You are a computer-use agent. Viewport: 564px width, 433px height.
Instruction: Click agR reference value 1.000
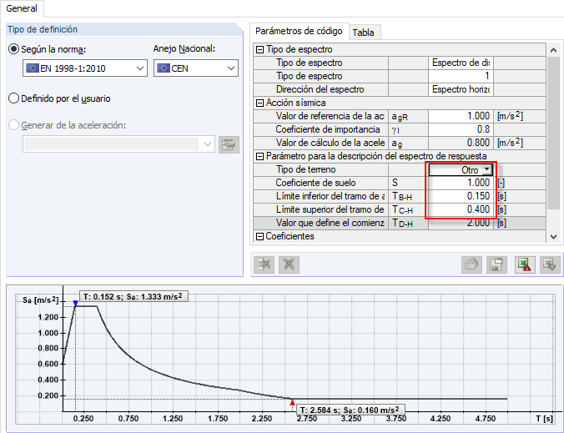pyautogui.click(x=461, y=116)
